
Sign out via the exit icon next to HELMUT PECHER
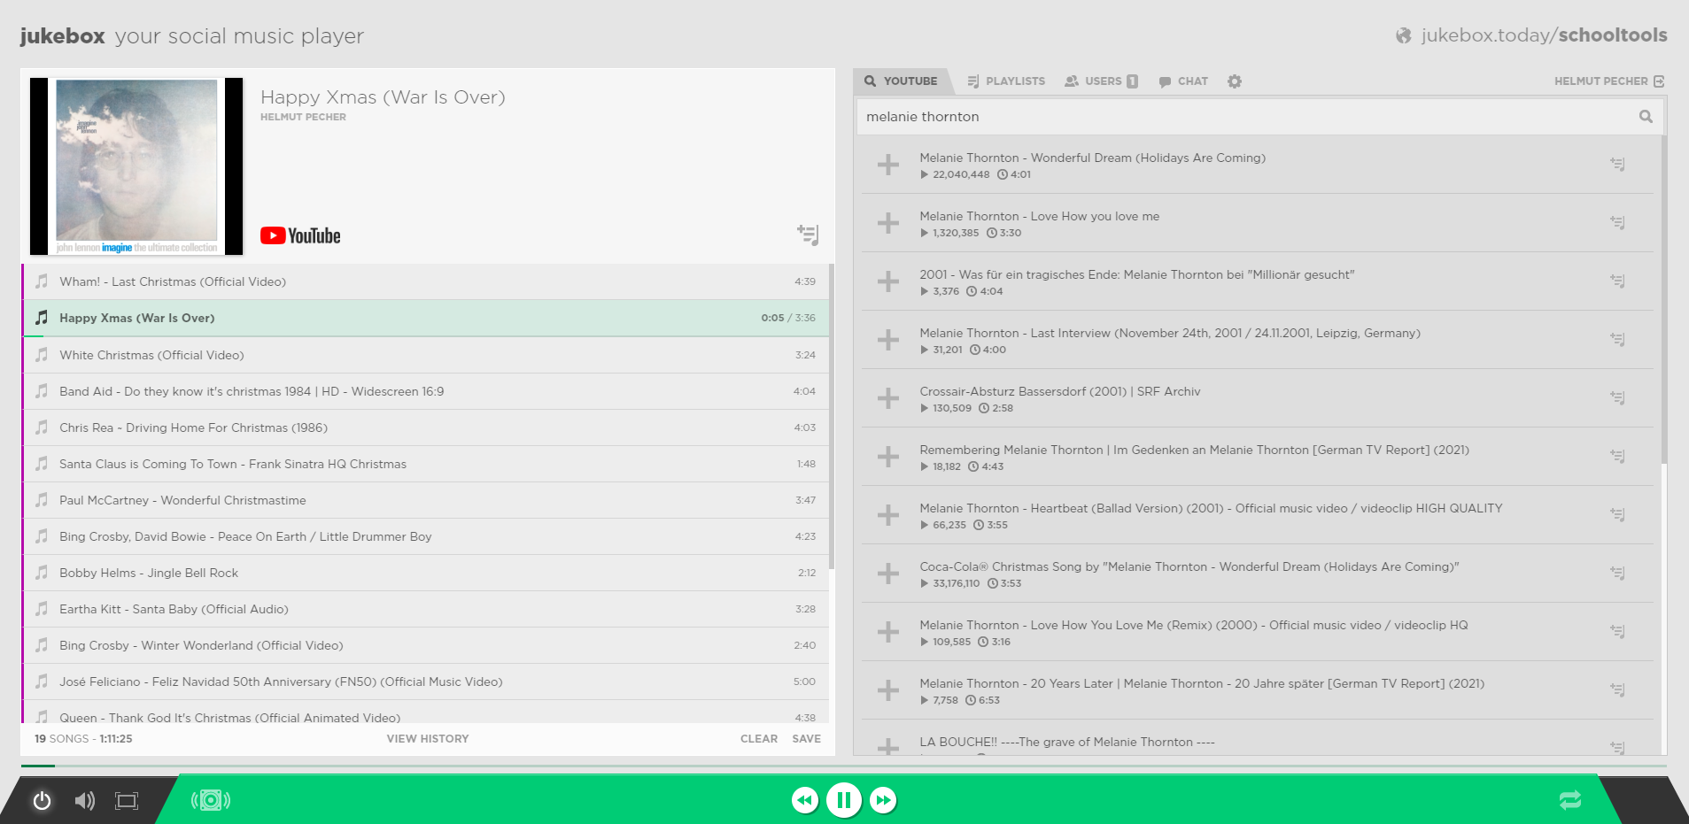[1658, 81]
